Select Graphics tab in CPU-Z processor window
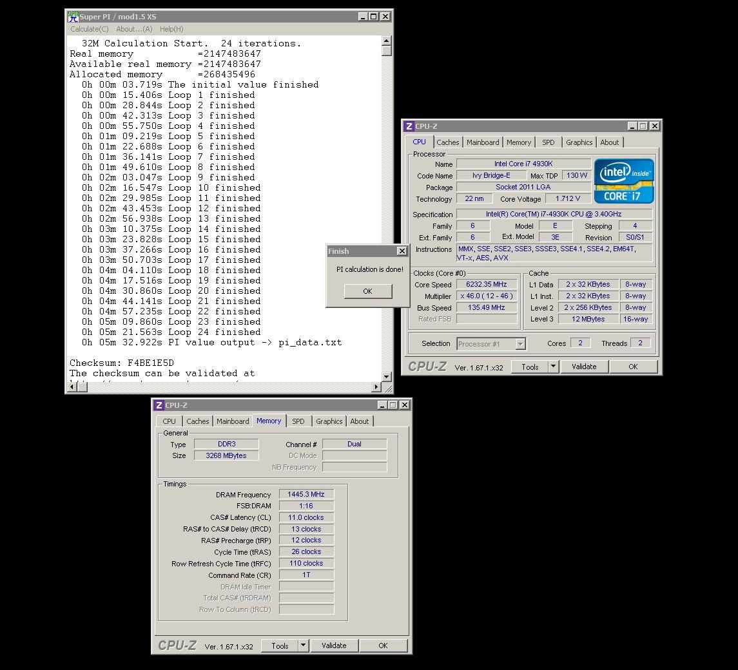This screenshot has width=738, height=670. tap(579, 142)
